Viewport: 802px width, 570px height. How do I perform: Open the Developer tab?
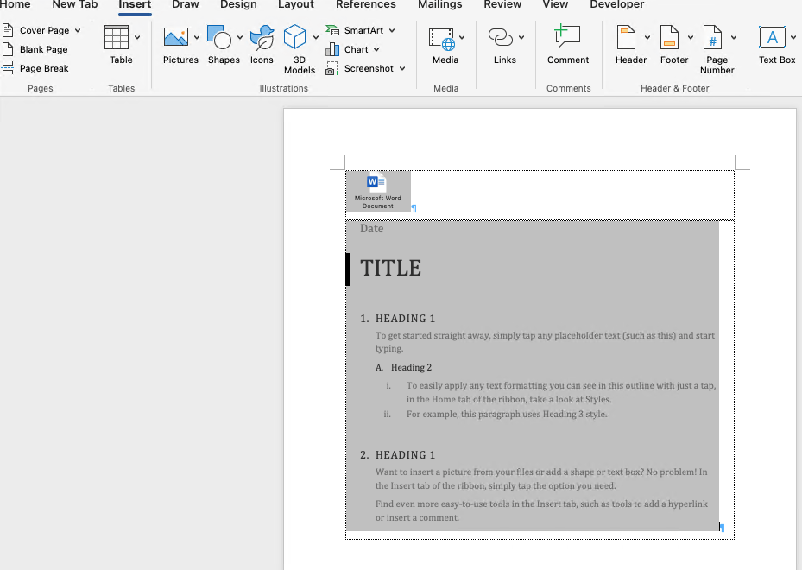pyautogui.click(x=617, y=4)
